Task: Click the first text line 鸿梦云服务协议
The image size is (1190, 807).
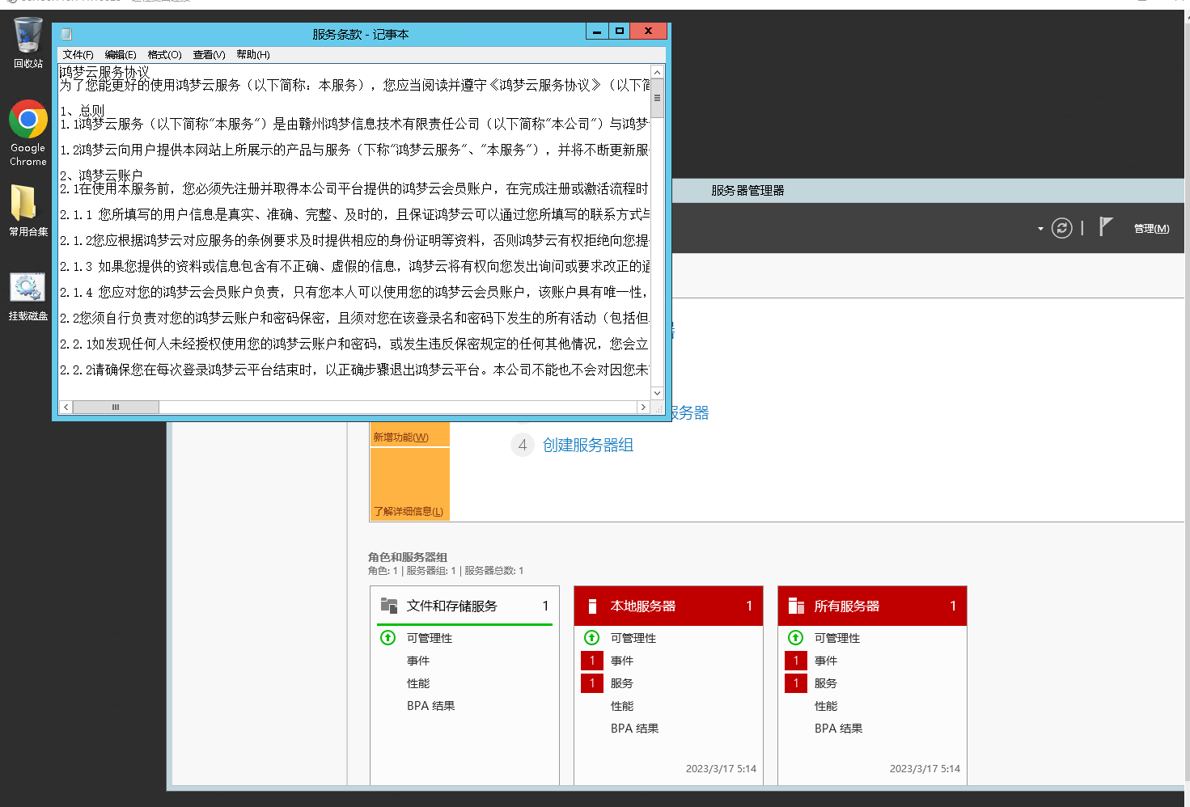Action: pos(104,72)
